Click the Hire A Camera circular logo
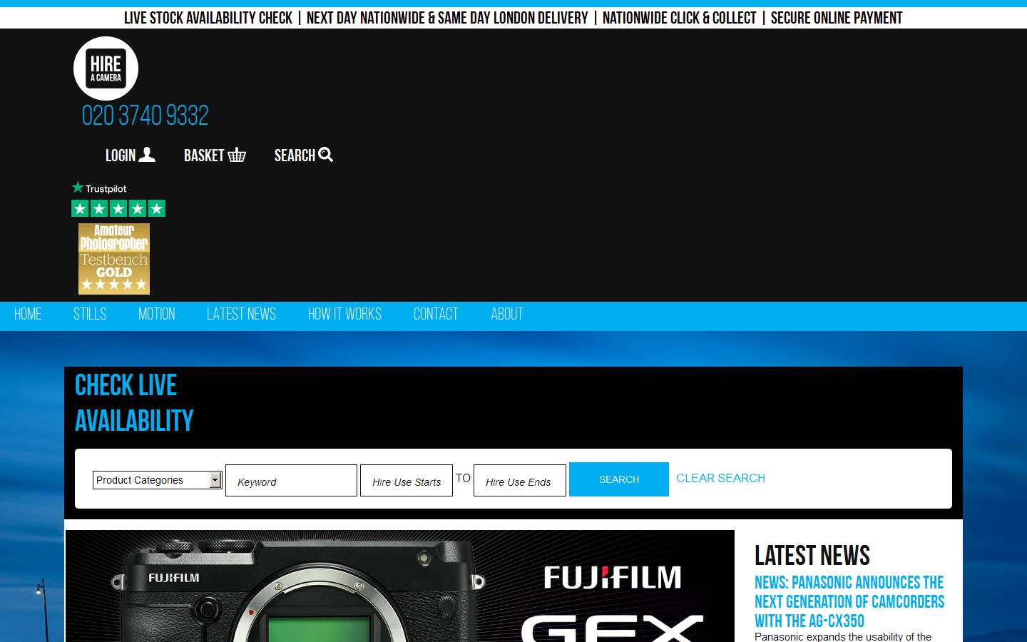1027x642 pixels. click(x=106, y=68)
